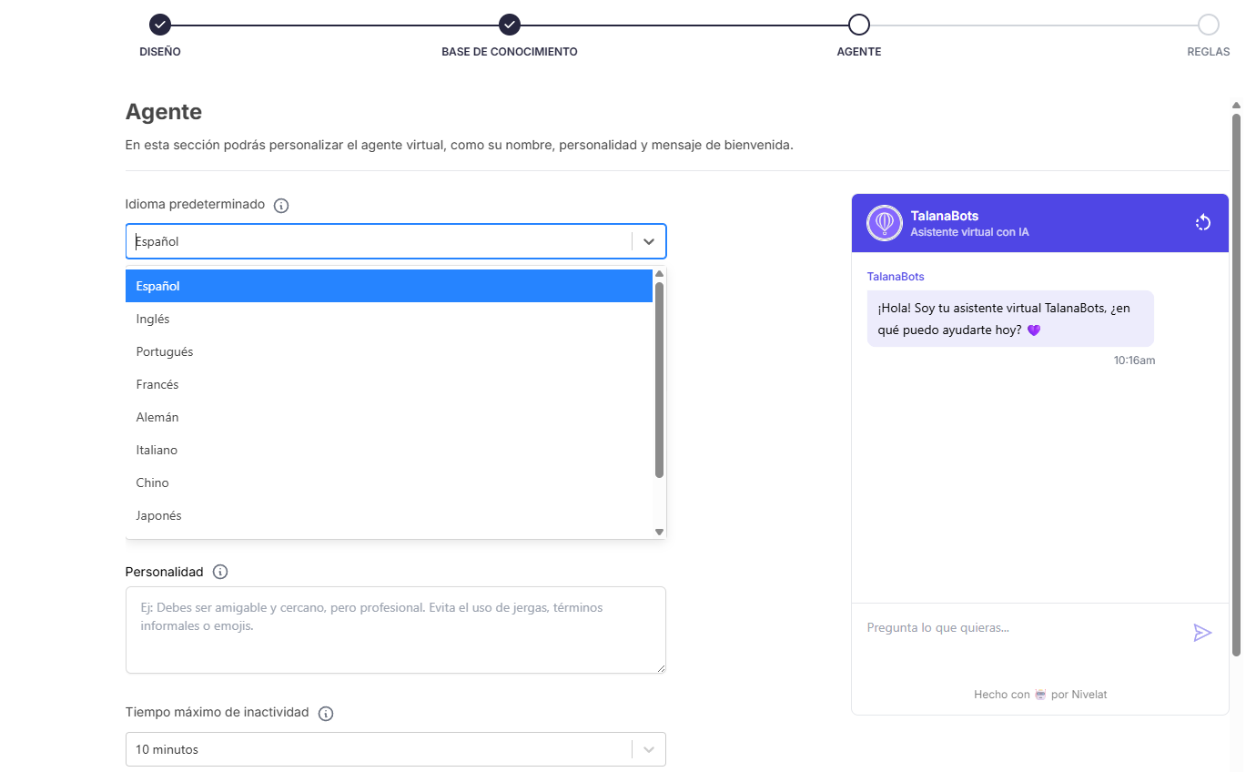Click the robot emoji in the Hecho con footer
1256x772 pixels.
click(x=1038, y=694)
